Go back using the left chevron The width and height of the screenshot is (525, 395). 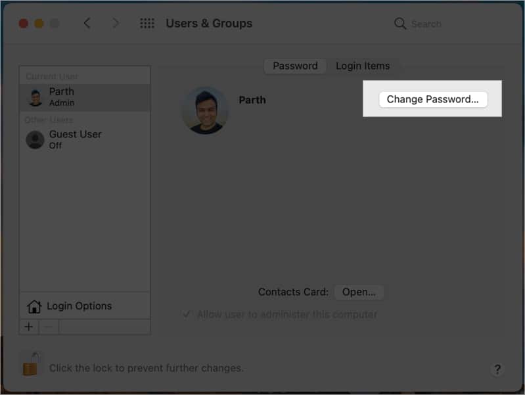(x=87, y=24)
